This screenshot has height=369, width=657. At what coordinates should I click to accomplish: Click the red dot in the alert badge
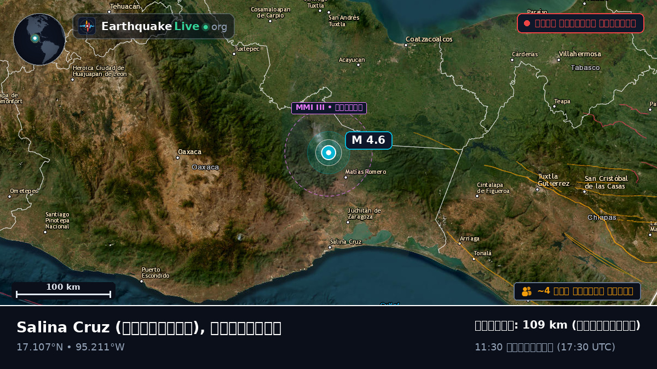527,23
